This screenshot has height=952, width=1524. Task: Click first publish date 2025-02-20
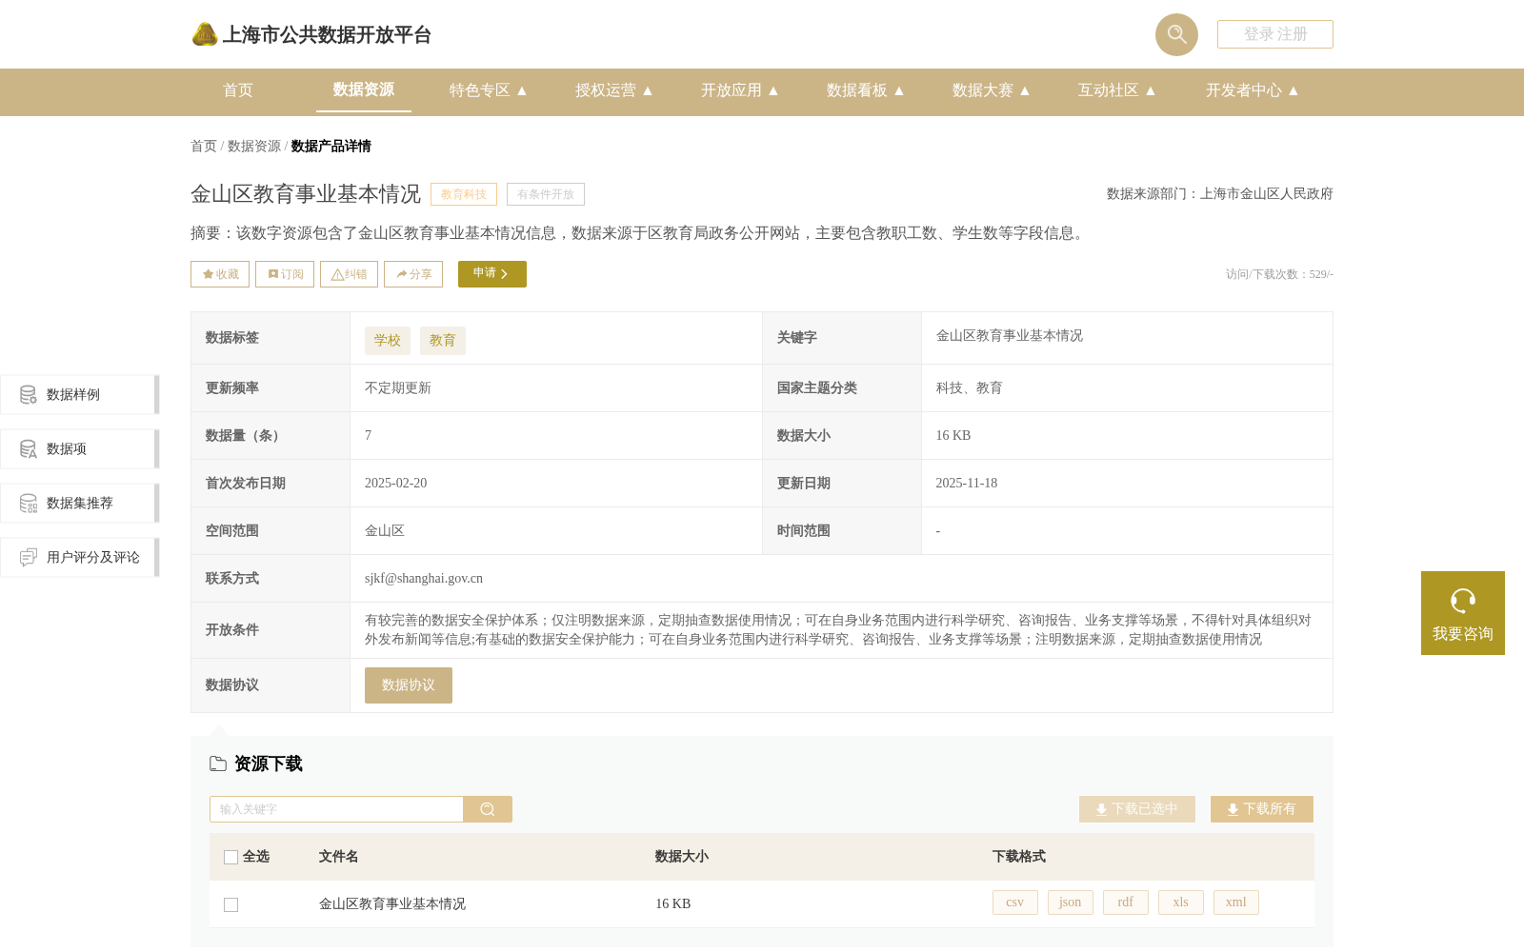(396, 484)
